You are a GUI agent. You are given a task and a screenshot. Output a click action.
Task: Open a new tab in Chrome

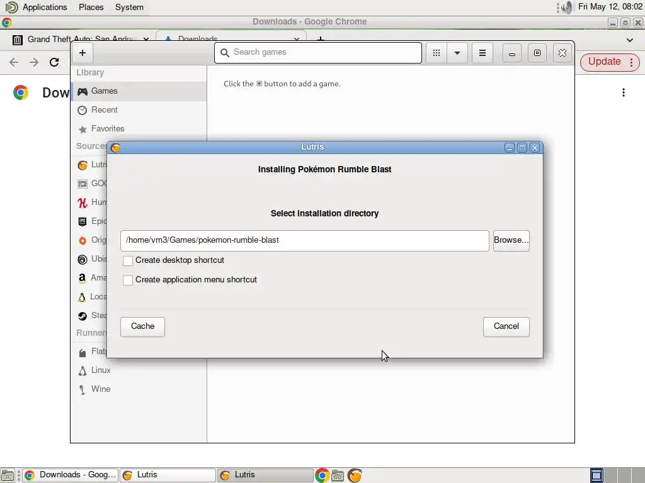tap(321, 40)
